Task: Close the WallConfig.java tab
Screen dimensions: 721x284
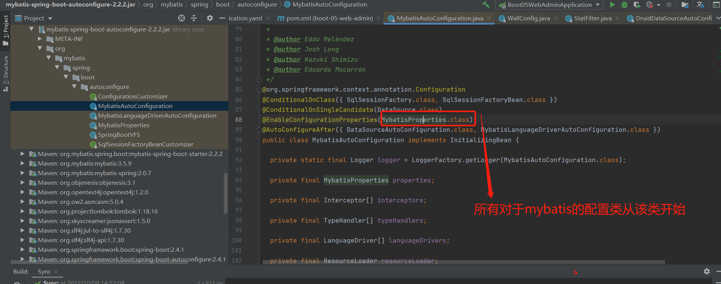Action: (555, 18)
